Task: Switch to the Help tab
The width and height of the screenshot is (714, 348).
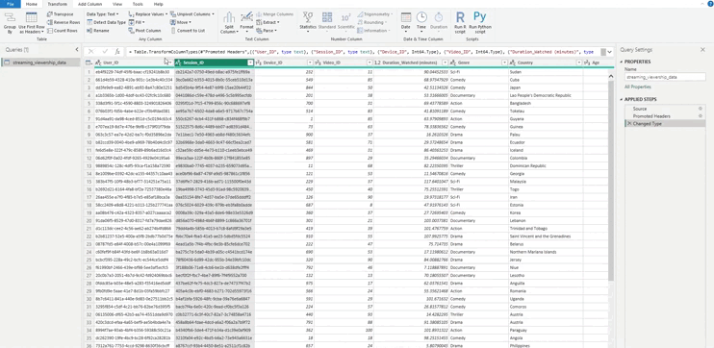Action: tap(159, 4)
